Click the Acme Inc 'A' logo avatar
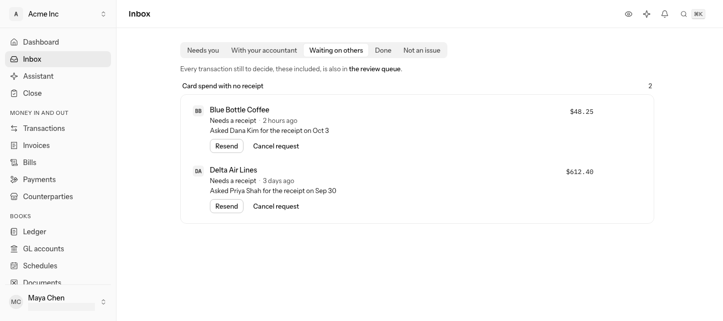Viewport: 723px width, 321px height. 16,14
